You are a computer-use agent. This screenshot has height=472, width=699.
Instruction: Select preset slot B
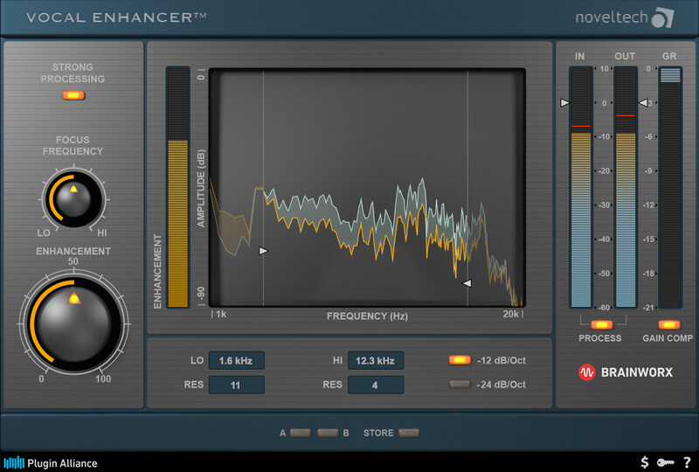[x=327, y=433]
